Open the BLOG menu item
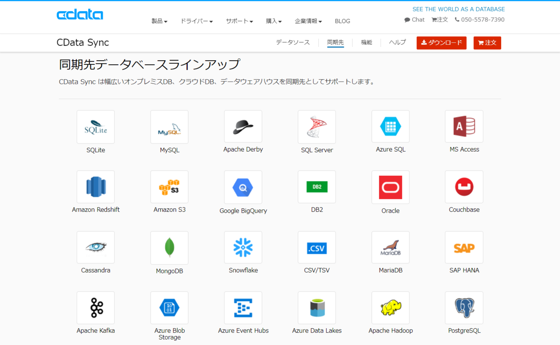This screenshot has width=560, height=345. [343, 21]
